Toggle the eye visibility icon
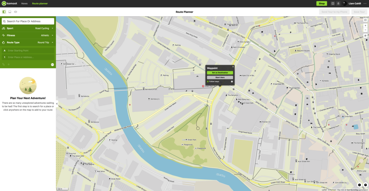This screenshot has width=369, height=191. pyautogui.click(x=15, y=12)
